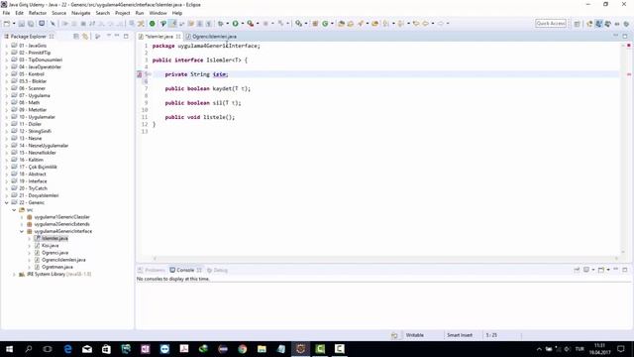Expand the 21 - DosyaIslemleri project
This screenshot has height=357, width=634.
[7, 195]
